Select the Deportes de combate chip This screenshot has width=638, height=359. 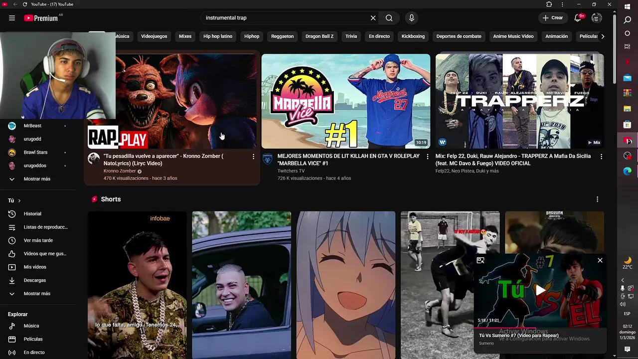coord(459,36)
